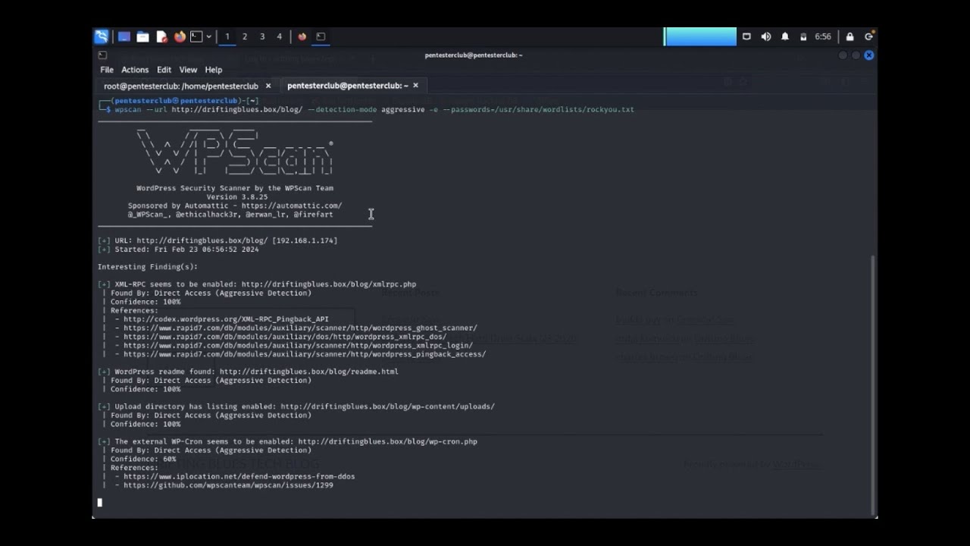Open the log out icon in panel

(x=869, y=36)
